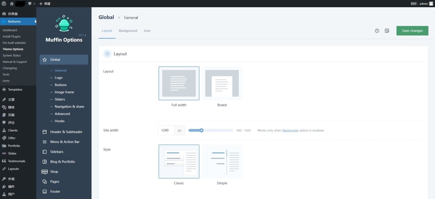Screen dimensions: 435x199
Task: Expand the Footer section
Action: 64,191
